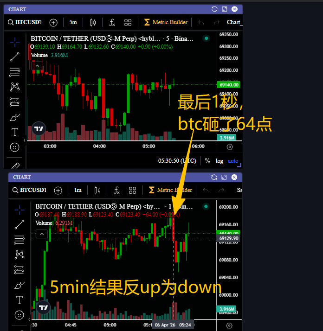Select text tool in top chart
Screen dimensions: 323x331
click(x=14, y=132)
